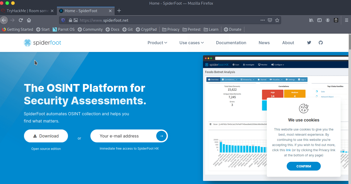Open the Documentation menu item
The height and width of the screenshot is (184, 351).
(x=231, y=43)
